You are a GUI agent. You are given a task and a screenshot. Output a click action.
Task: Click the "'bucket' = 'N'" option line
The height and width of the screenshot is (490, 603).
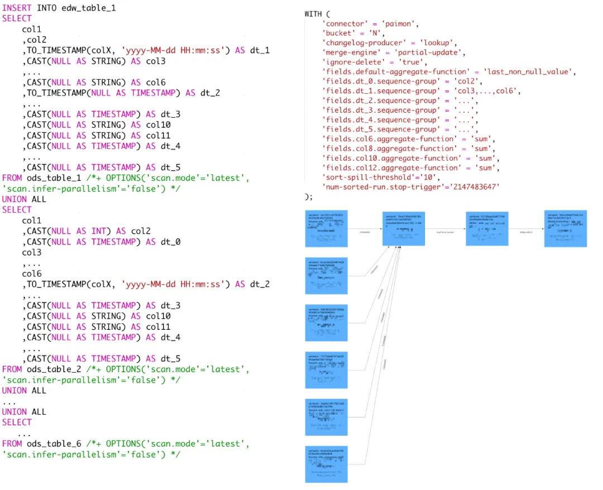pyautogui.click(x=353, y=33)
